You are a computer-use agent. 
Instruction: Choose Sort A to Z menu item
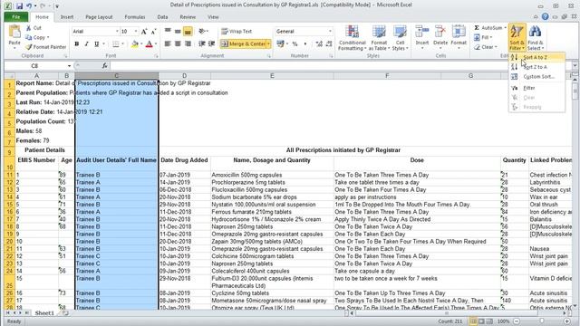[x=537, y=57]
